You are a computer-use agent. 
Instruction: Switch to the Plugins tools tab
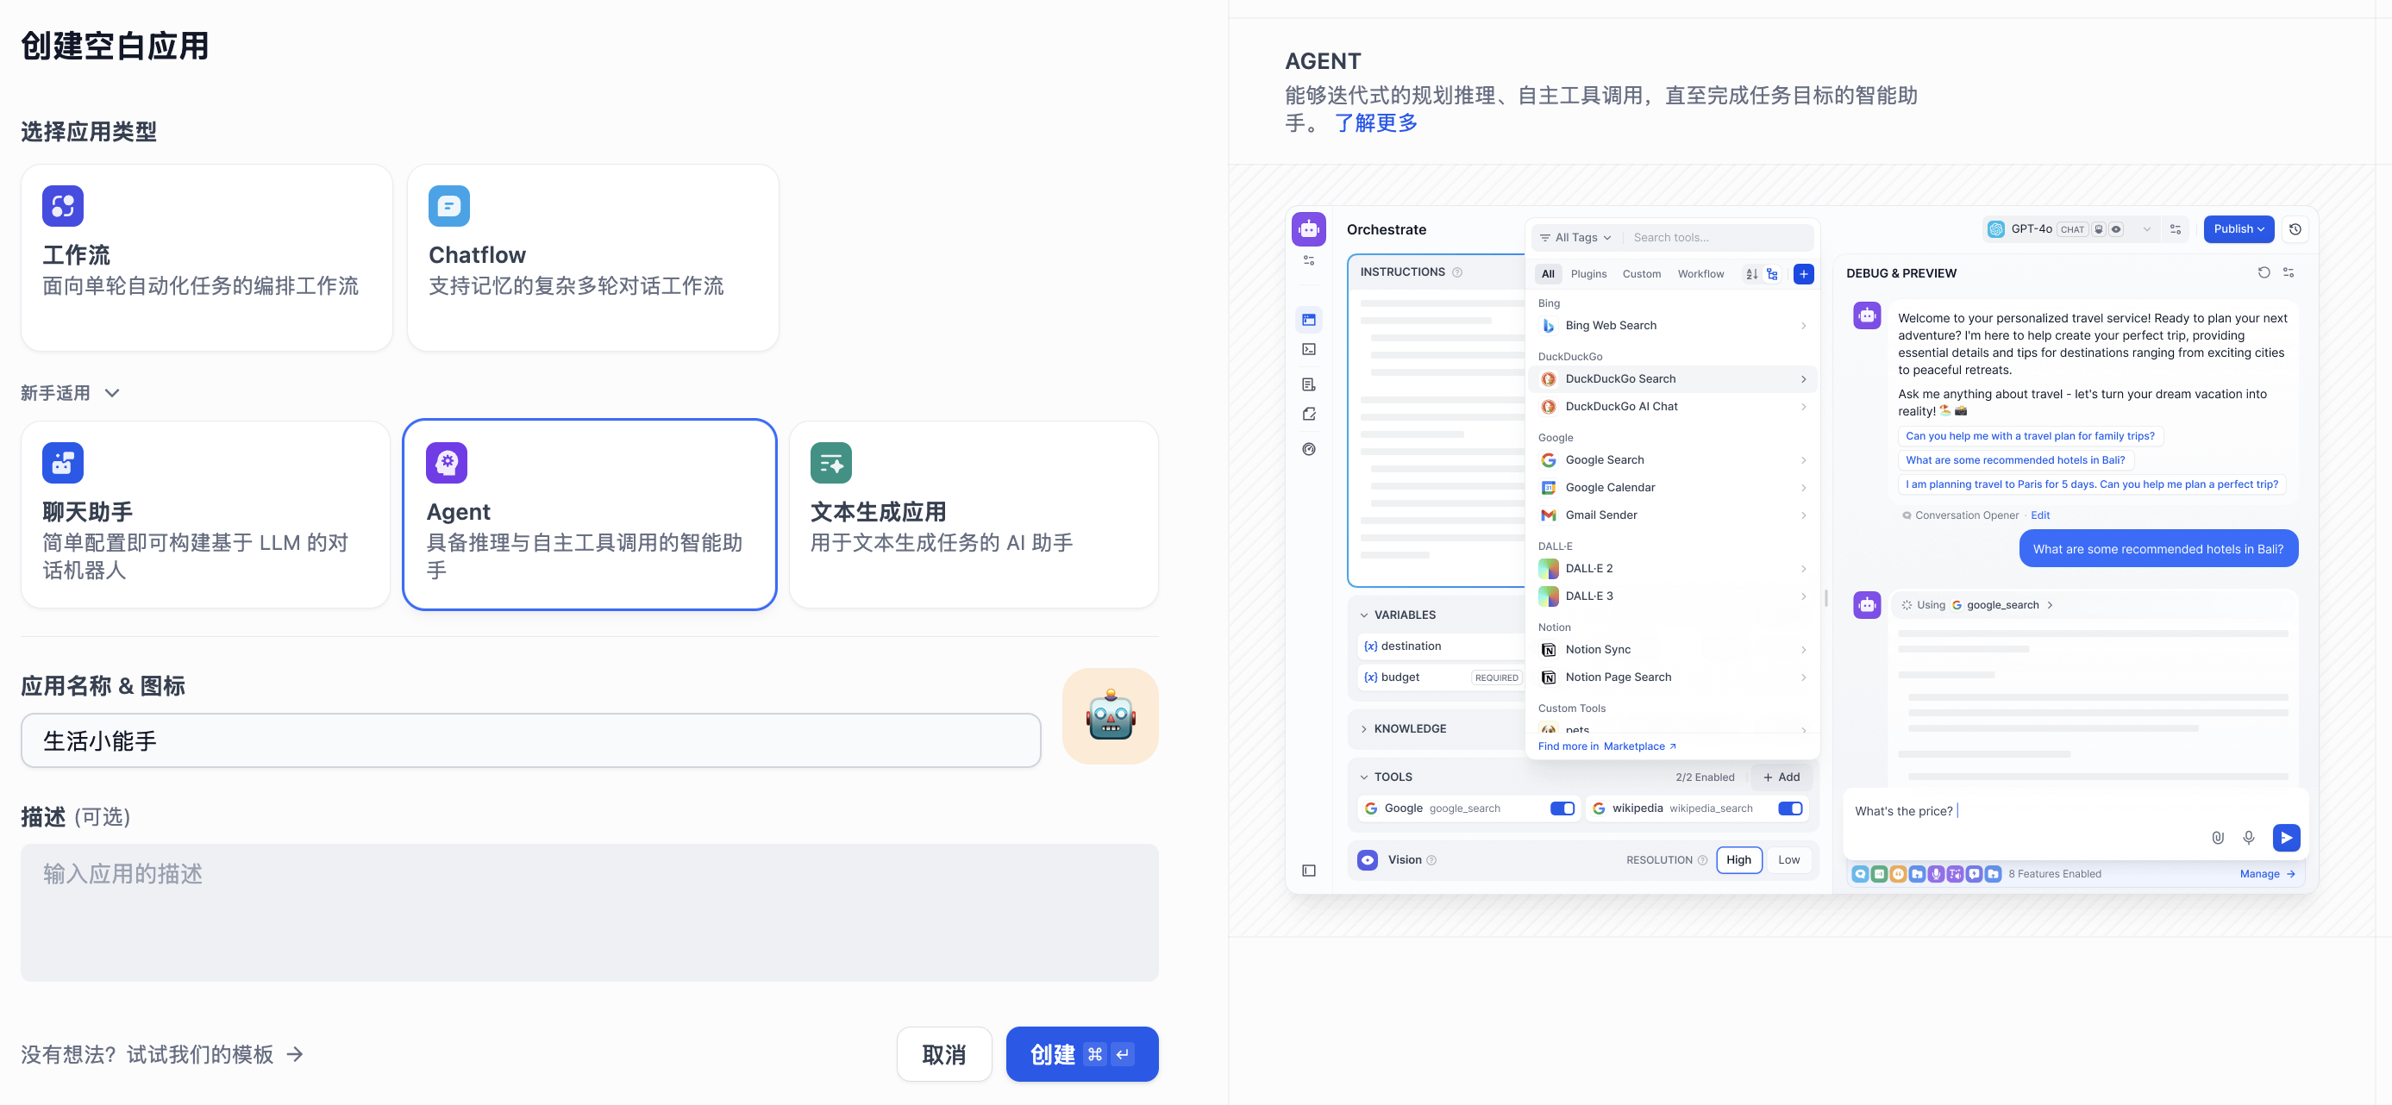(x=1587, y=274)
